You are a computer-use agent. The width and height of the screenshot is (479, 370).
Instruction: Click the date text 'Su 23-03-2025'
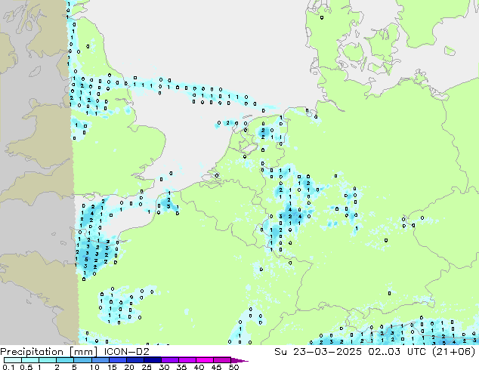coord(318,352)
